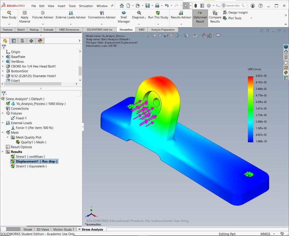Click the URES displacement color legend bar
The width and height of the screenshot is (289, 236).
coord(251,109)
